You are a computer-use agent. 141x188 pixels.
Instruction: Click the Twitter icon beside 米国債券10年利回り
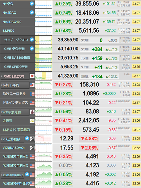[x=27, y=174]
